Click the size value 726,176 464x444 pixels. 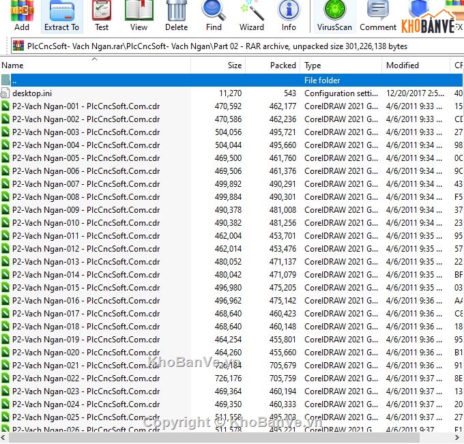[228, 379]
